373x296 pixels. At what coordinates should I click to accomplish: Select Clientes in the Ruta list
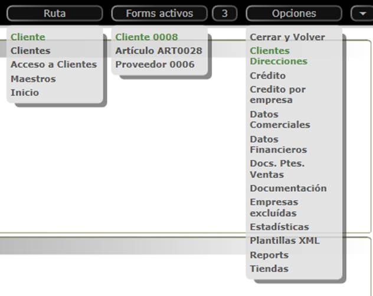(x=31, y=51)
